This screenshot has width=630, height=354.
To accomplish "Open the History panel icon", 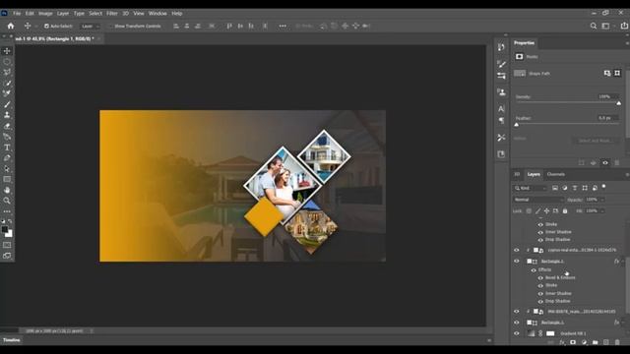I will (x=501, y=47).
